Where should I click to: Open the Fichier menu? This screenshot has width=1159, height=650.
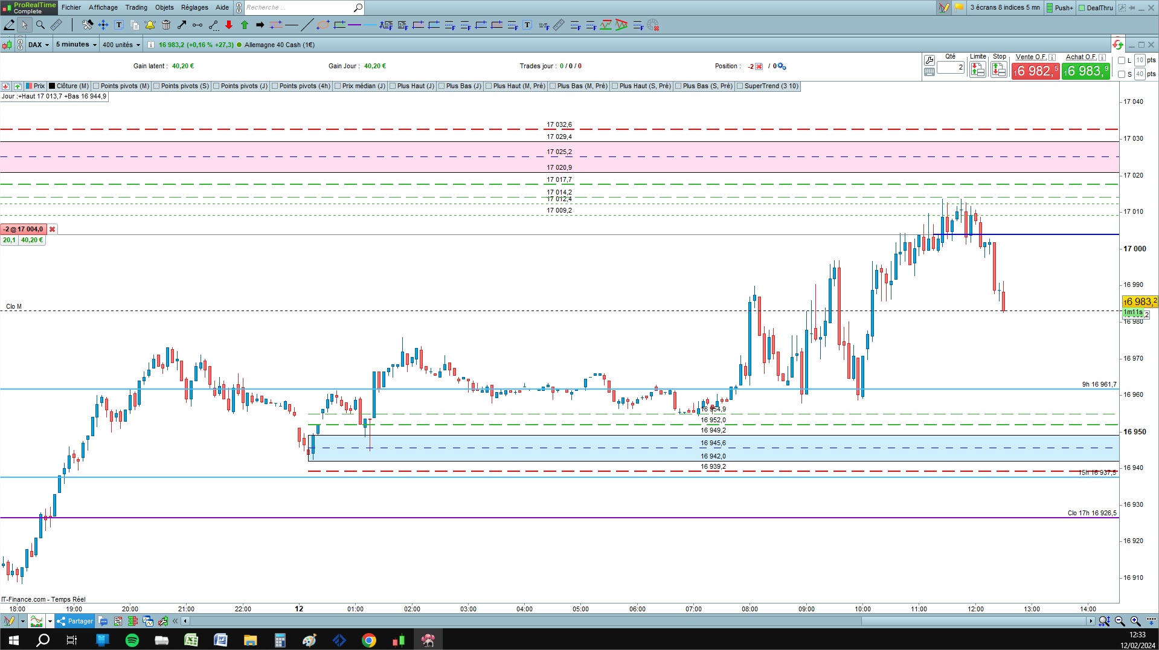coord(71,7)
